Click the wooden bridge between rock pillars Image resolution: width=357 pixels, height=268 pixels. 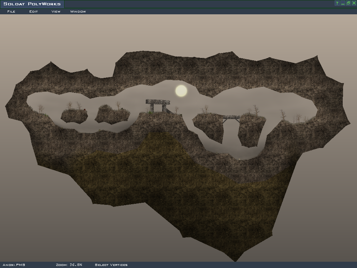click(x=231, y=118)
